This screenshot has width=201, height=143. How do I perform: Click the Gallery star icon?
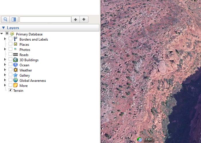click(x=16, y=75)
